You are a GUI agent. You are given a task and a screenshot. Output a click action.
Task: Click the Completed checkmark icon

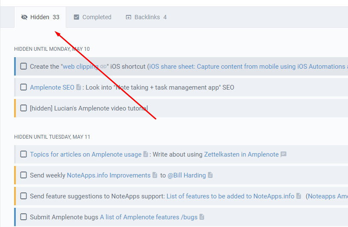coord(76,17)
